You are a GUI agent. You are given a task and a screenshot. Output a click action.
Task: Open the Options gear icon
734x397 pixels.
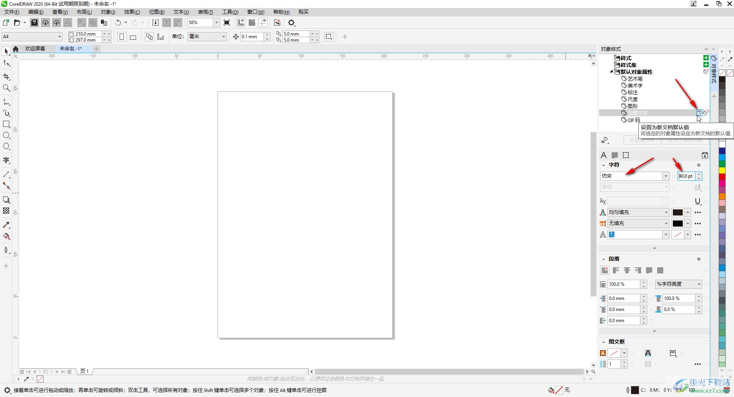click(x=292, y=23)
